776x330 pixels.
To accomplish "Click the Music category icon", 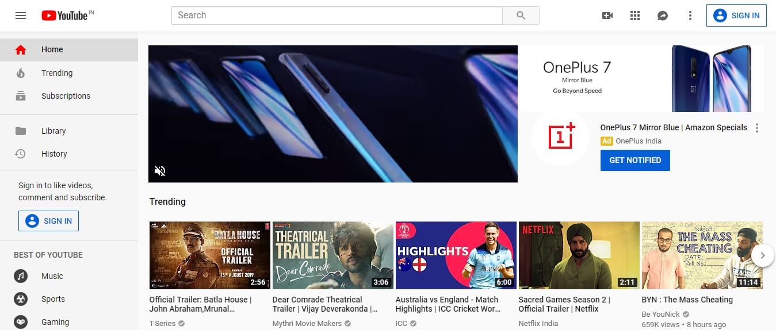I will (21, 276).
